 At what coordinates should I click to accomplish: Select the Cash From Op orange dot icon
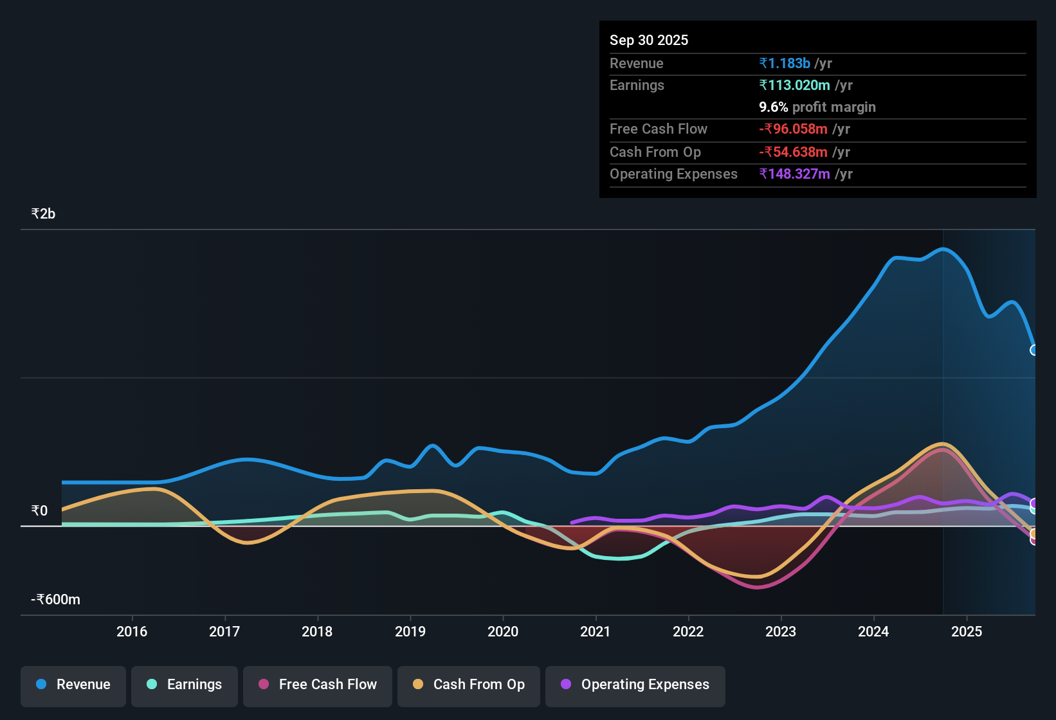[418, 685]
